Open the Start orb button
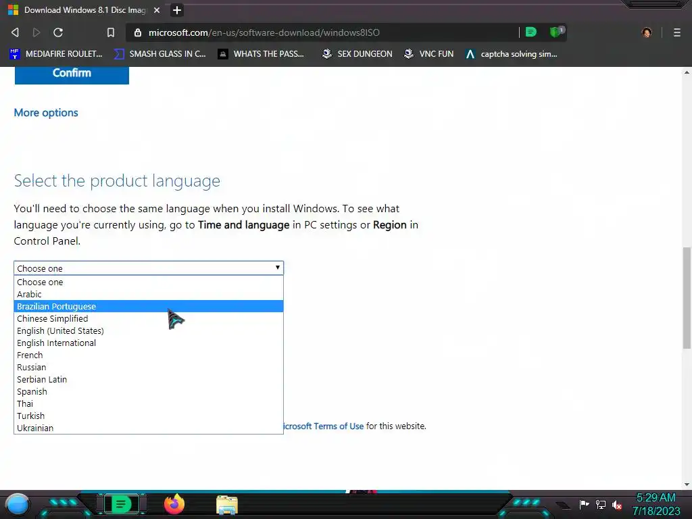The image size is (692, 519). (18, 504)
